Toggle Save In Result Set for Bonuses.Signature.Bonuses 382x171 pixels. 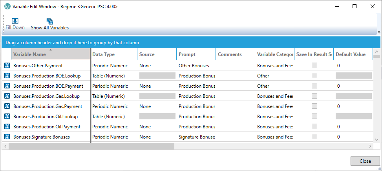pos(314,137)
